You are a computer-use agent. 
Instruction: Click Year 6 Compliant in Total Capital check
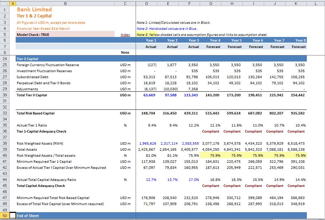pos(253,186)
